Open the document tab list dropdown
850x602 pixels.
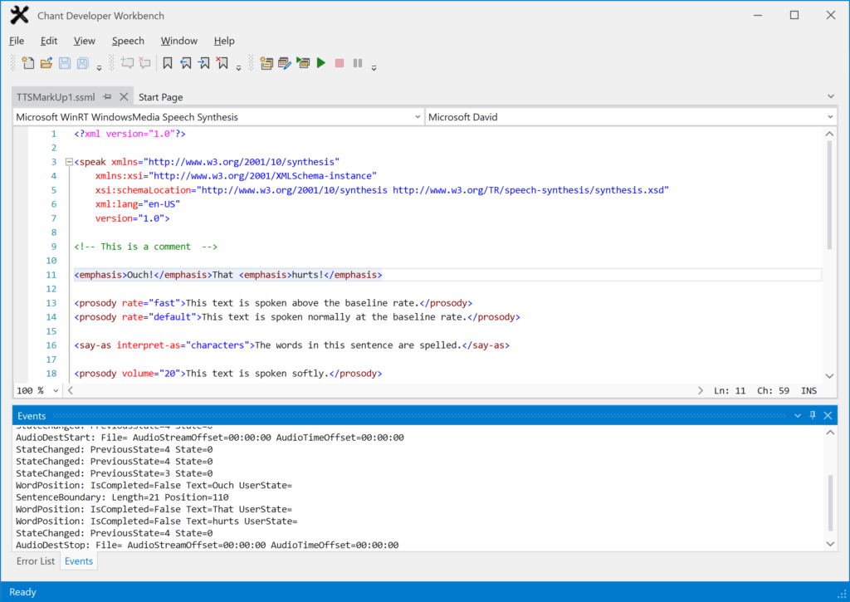[x=831, y=96]
